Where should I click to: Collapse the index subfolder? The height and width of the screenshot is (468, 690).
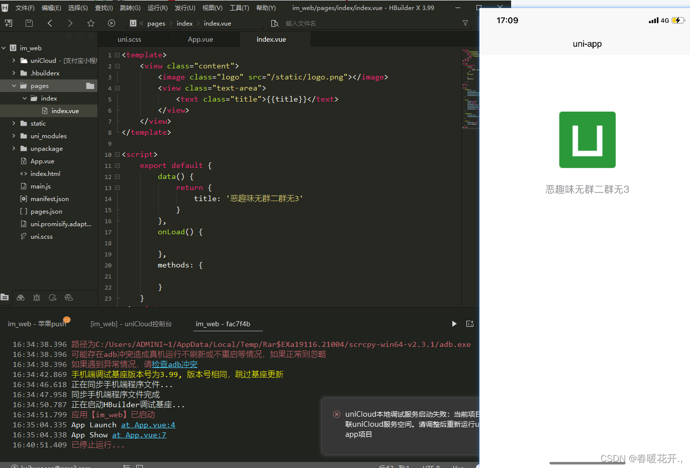[24, 99]
